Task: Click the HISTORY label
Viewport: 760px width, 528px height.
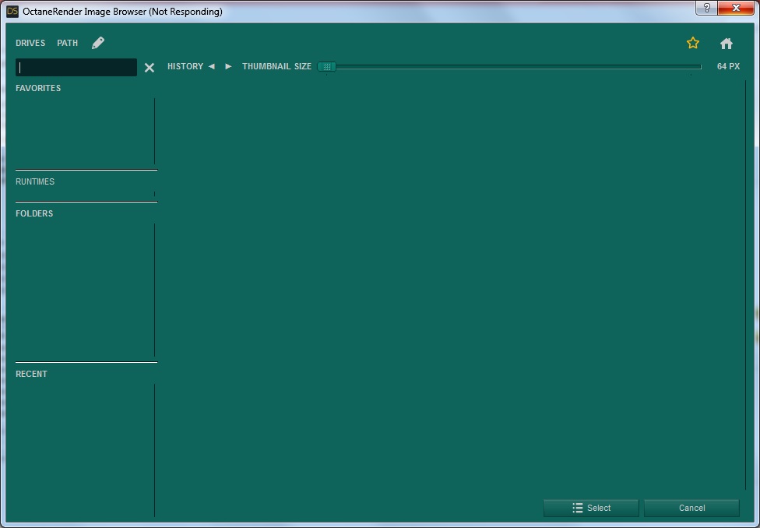Action: 185,66
